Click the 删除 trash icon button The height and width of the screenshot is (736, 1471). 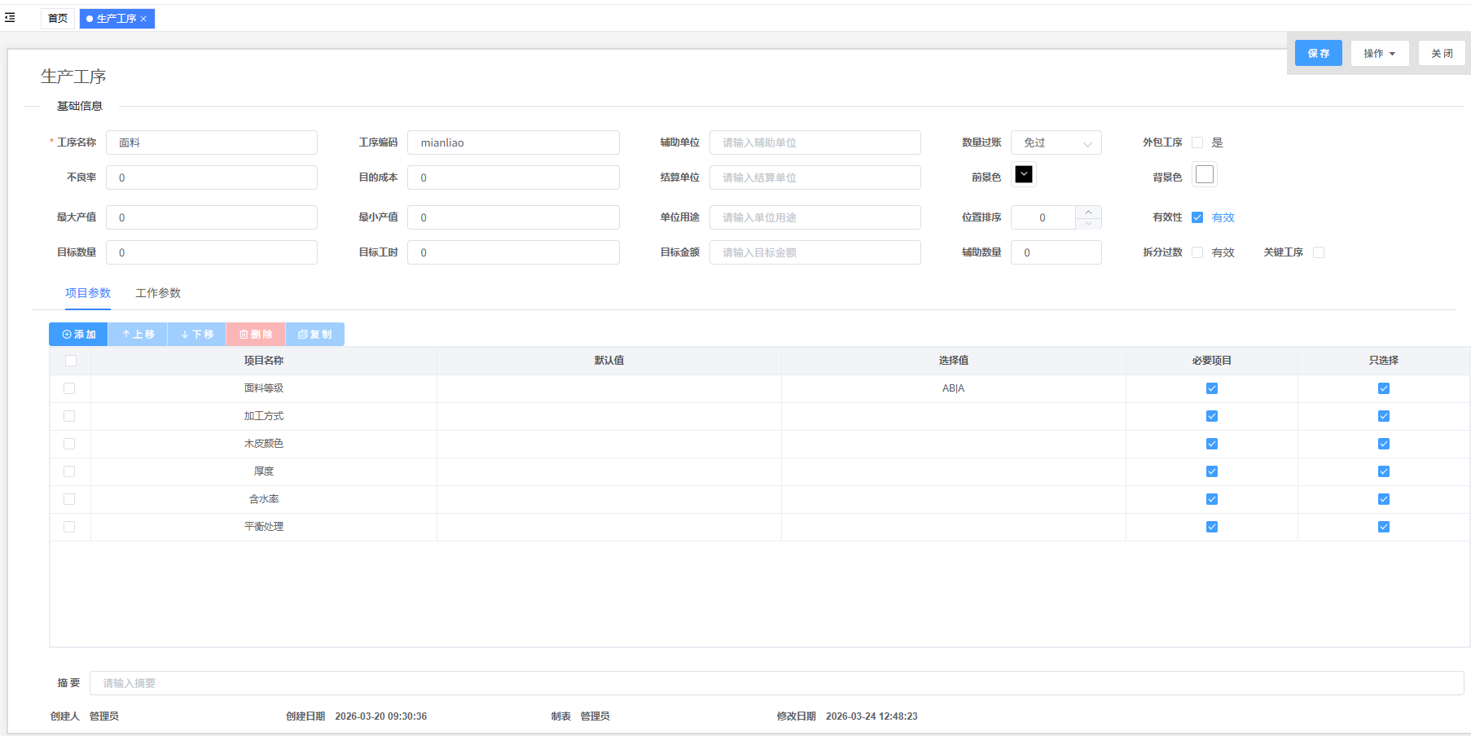256,335
